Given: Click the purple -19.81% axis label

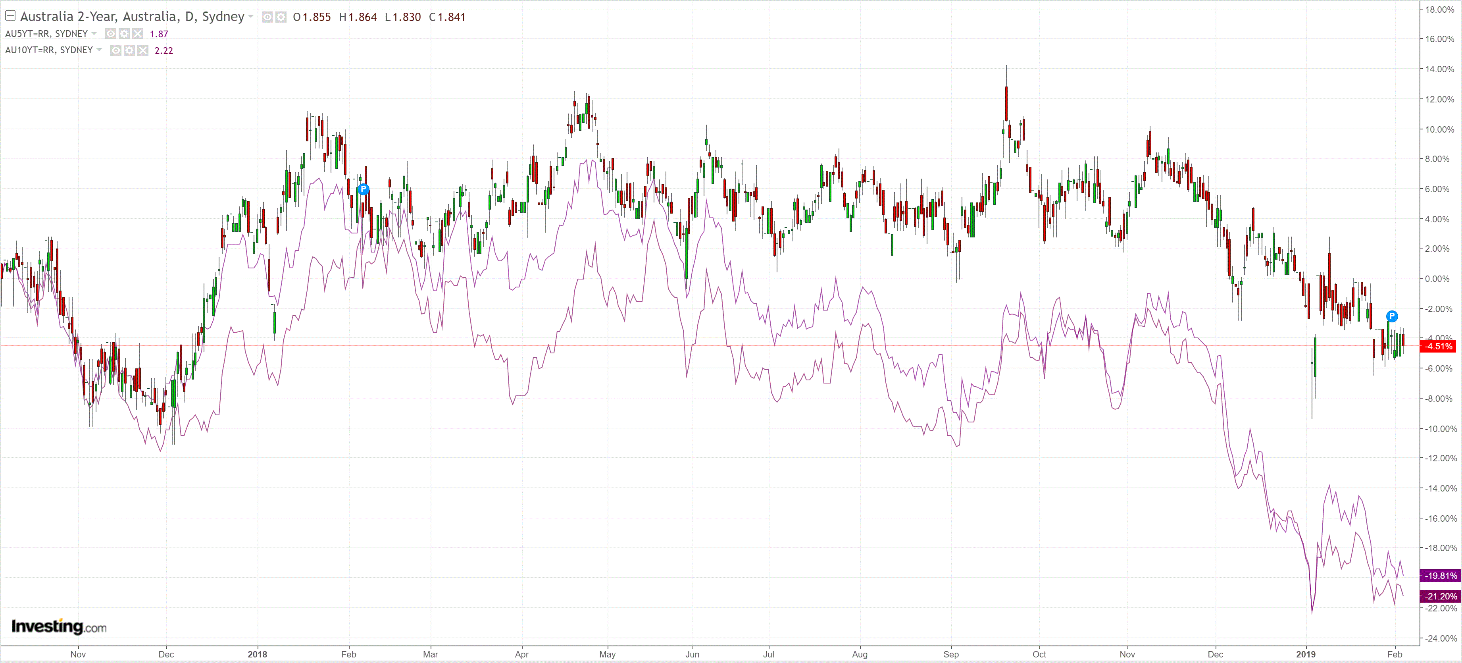Looking at the screenshot, I should [x=1439, y=576].
